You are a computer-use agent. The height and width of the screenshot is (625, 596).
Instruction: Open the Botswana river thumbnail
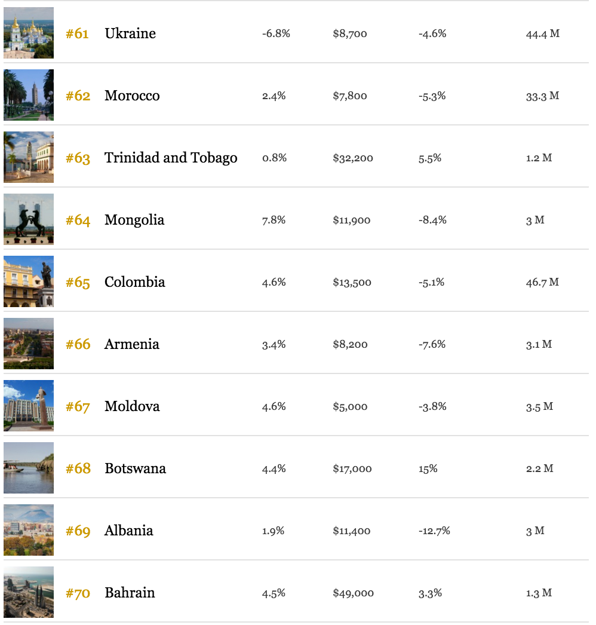coord(29,468)
